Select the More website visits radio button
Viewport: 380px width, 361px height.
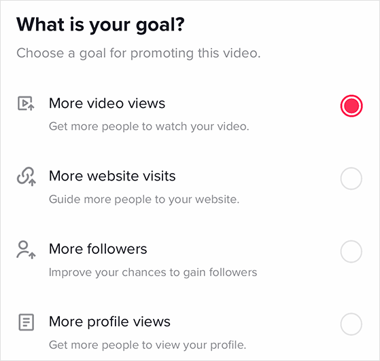pyautogui.click(x=351, y=178)
